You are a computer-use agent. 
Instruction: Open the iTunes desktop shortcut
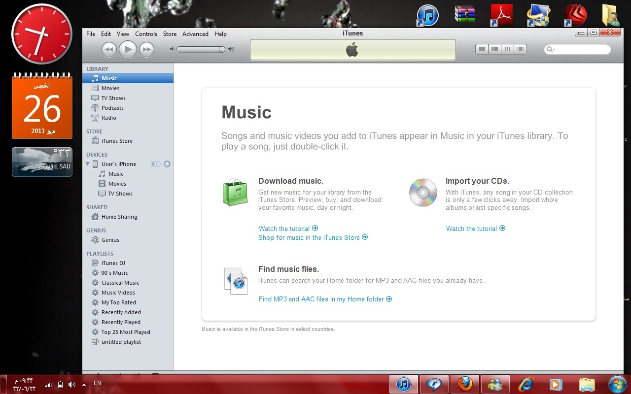click(x=427, y=15)
